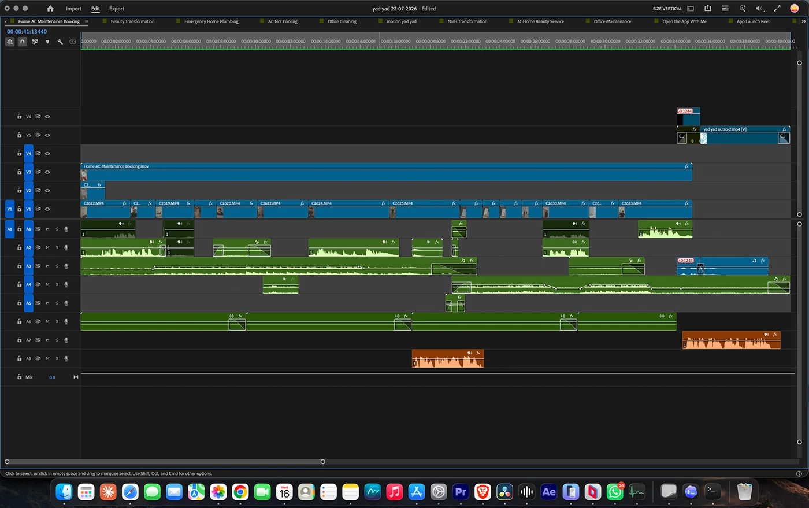Screen dimensions: 809x508
Task: Expand the Mix track output arrows
Action: coord(76,377)
